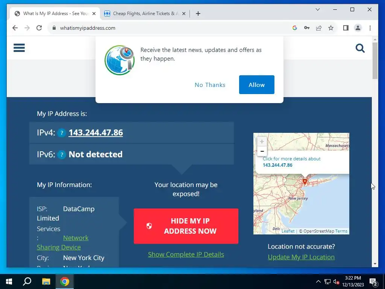Click the browser forward arrow

pos(27,28)
